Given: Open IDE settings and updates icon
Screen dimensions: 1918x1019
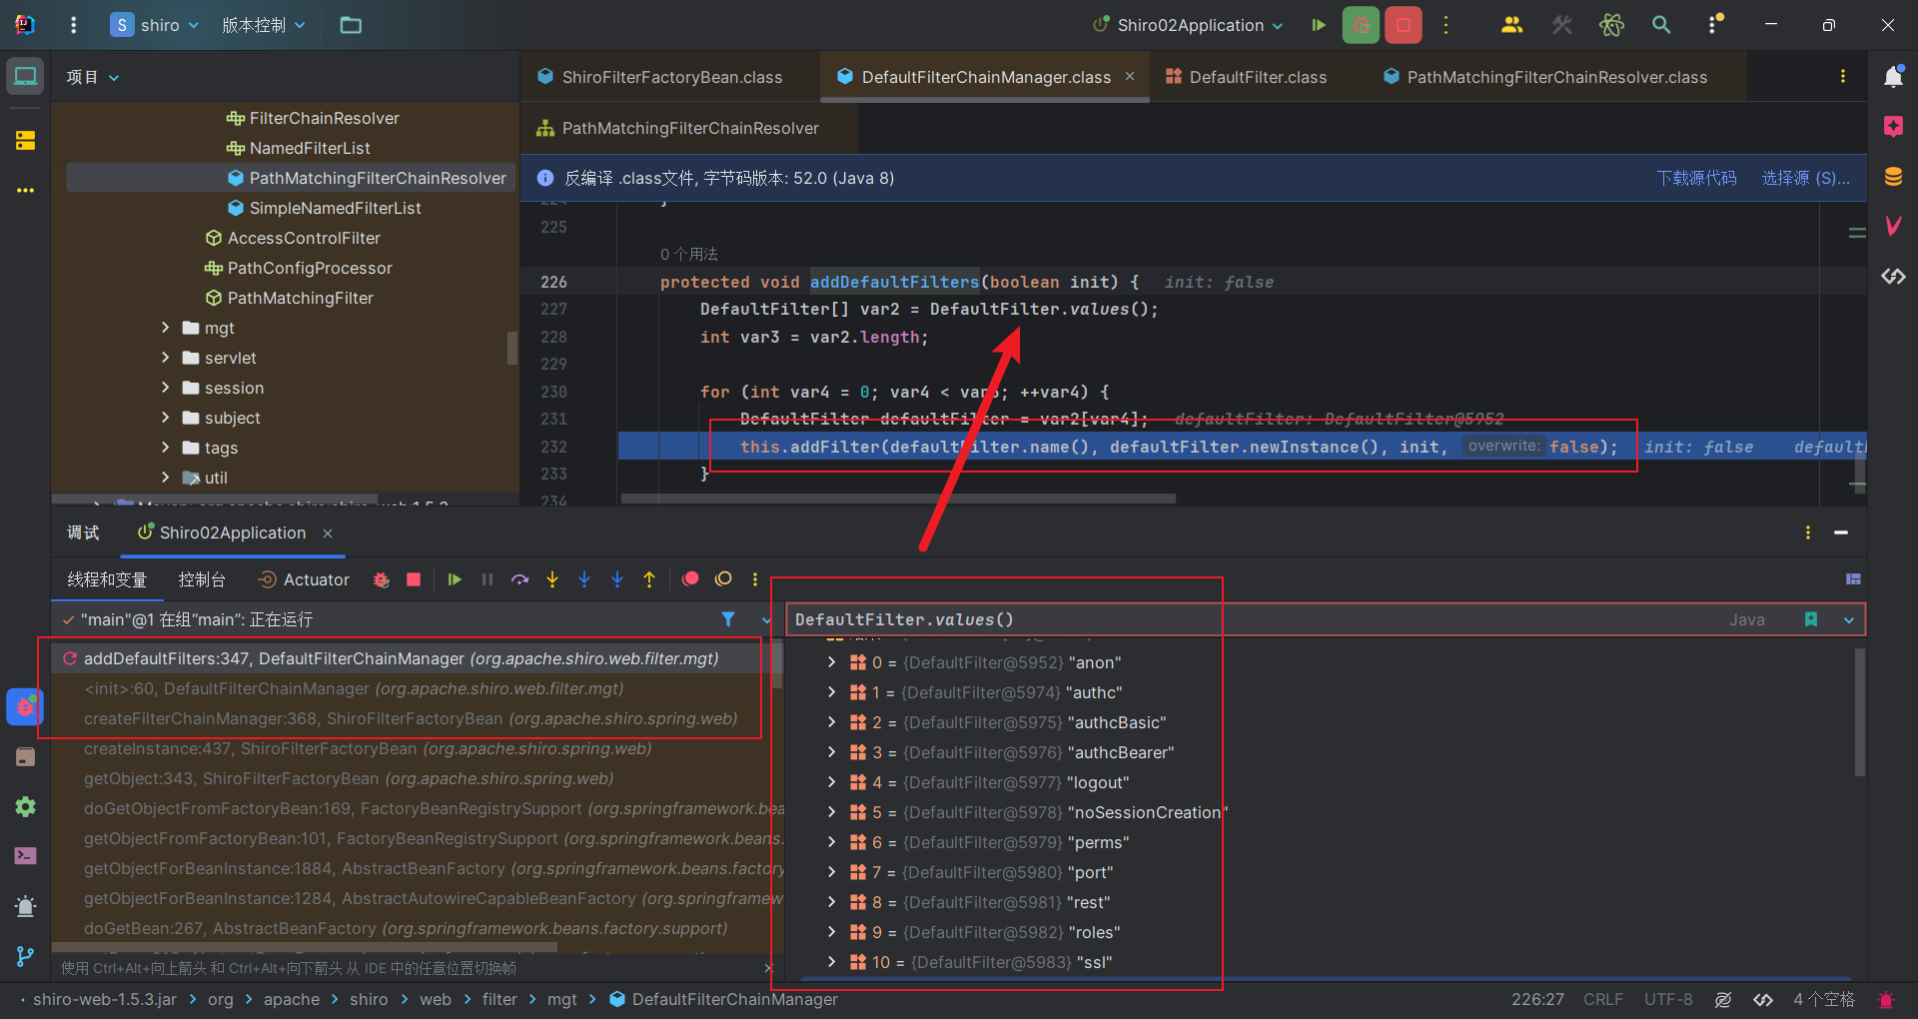Looking at the screenshot, I should coord(1715,25).
